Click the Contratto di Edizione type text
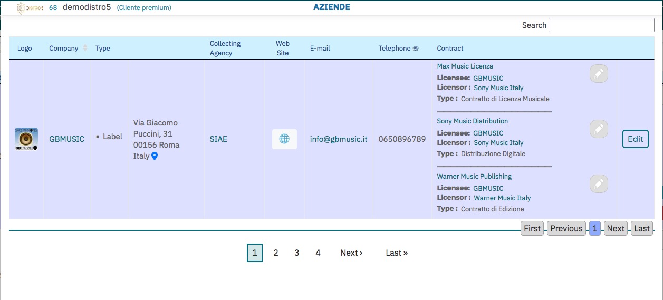Image resolution: width=663 pixels, height=300 pixels. click(x=493, y=209)
